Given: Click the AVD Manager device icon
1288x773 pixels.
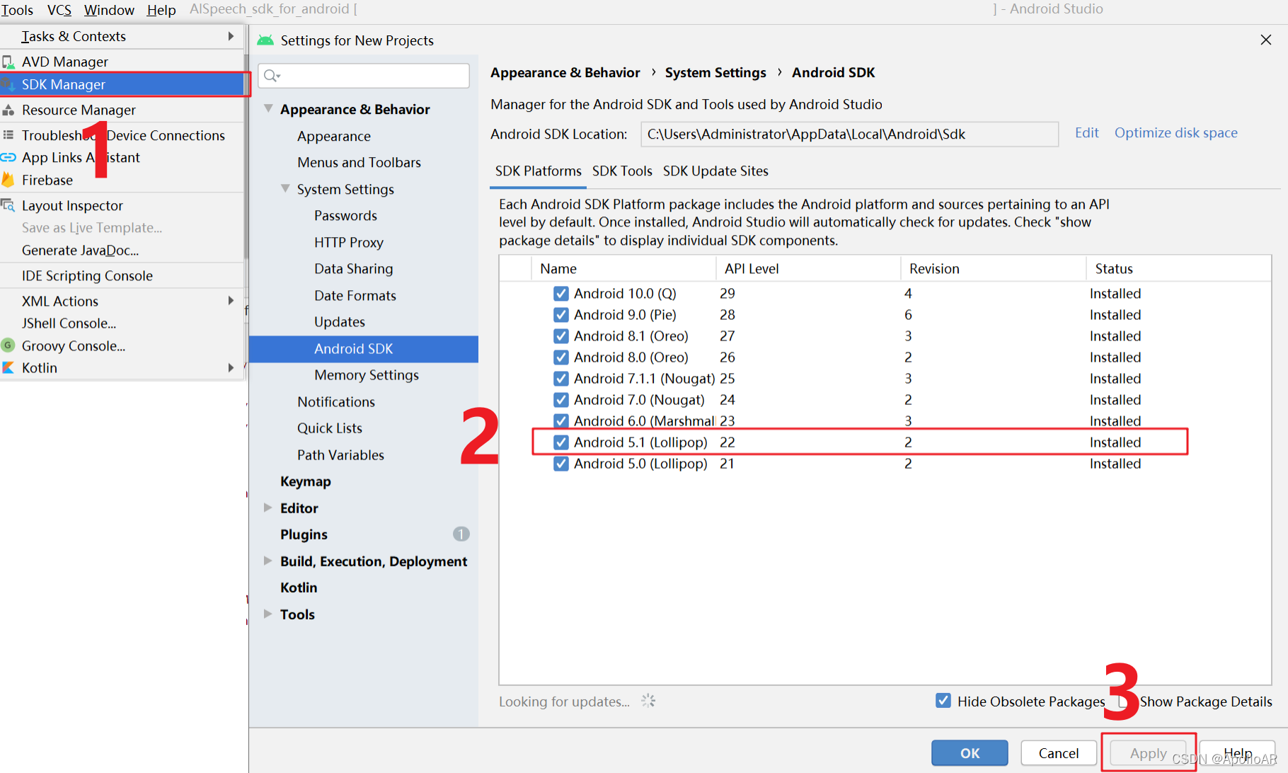Looking at the screenshot, I should (x=8, y=62).
